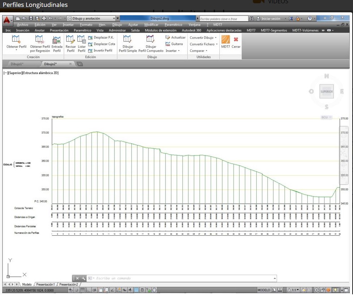Toggle the highlighted blue status bar button

(136, 290)
